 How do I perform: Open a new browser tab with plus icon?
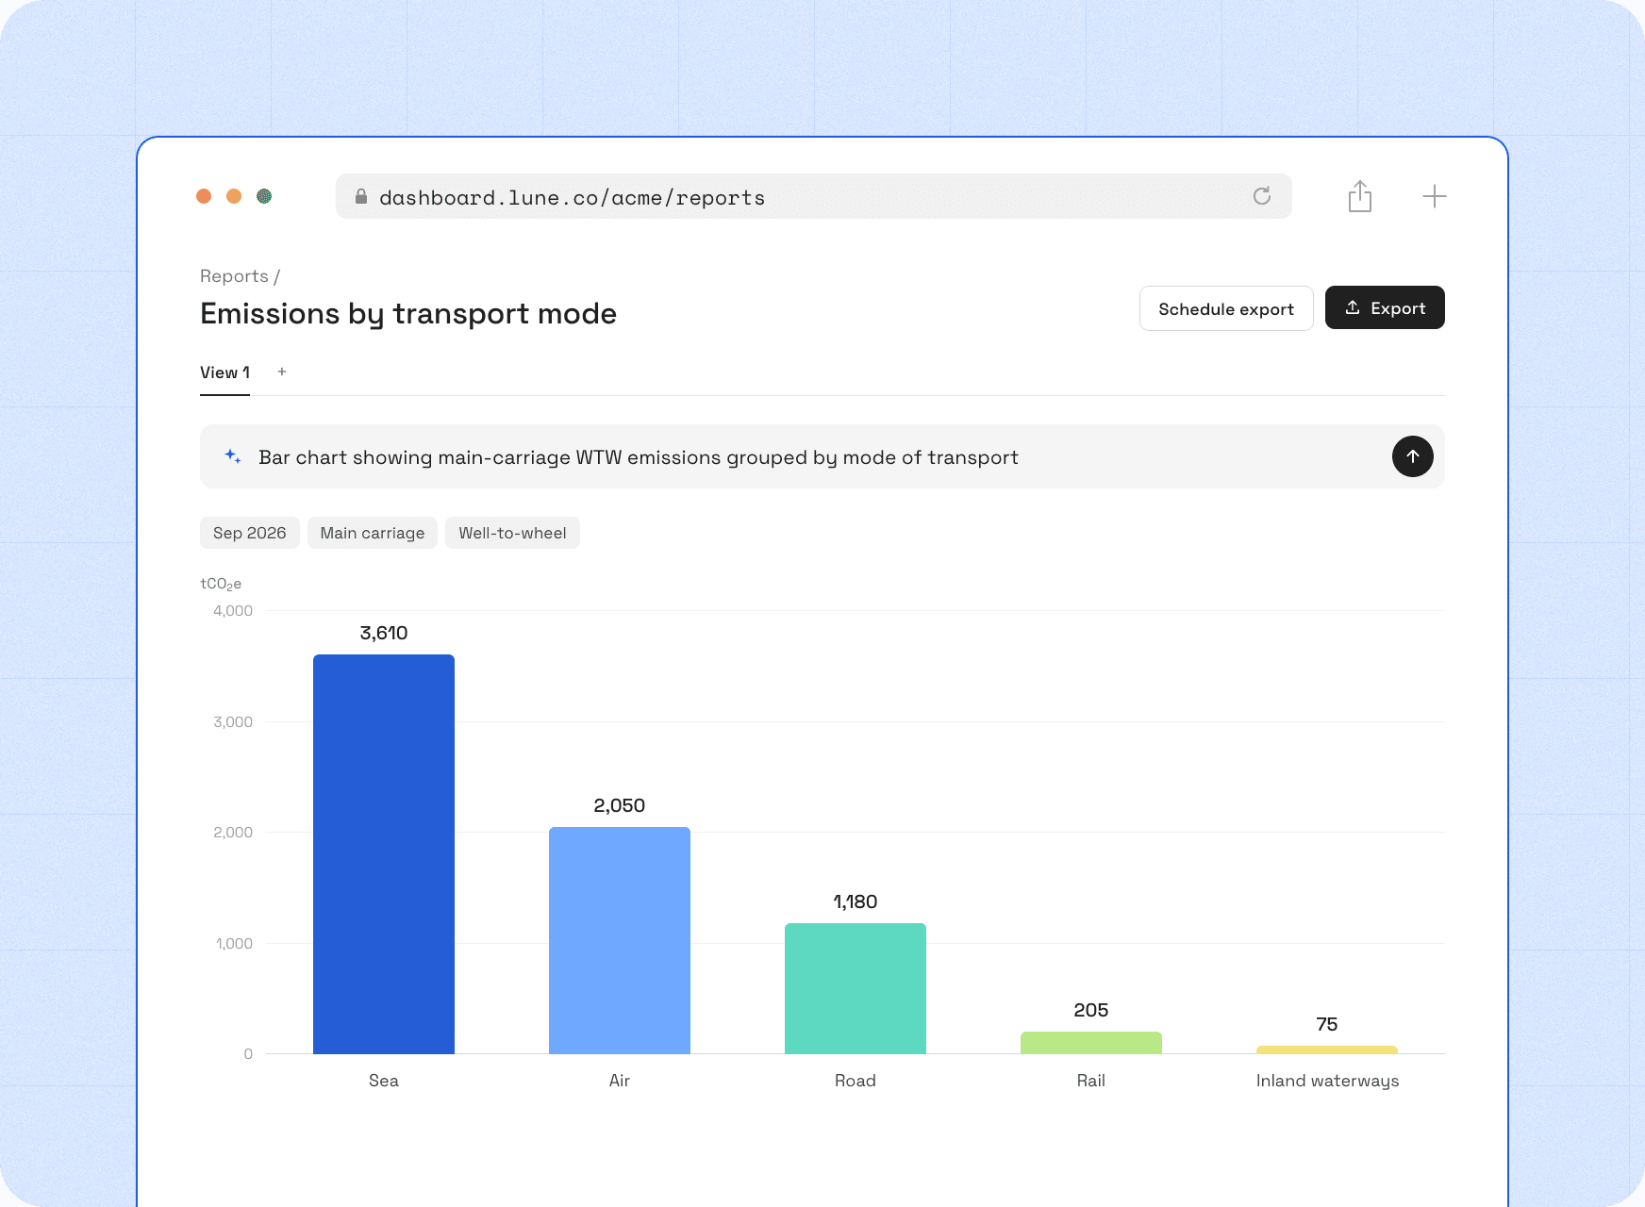coord(1435,196)
